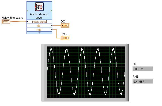
Task: Click the Amplitude and Level title text
Action: click(x=39, y=16)
